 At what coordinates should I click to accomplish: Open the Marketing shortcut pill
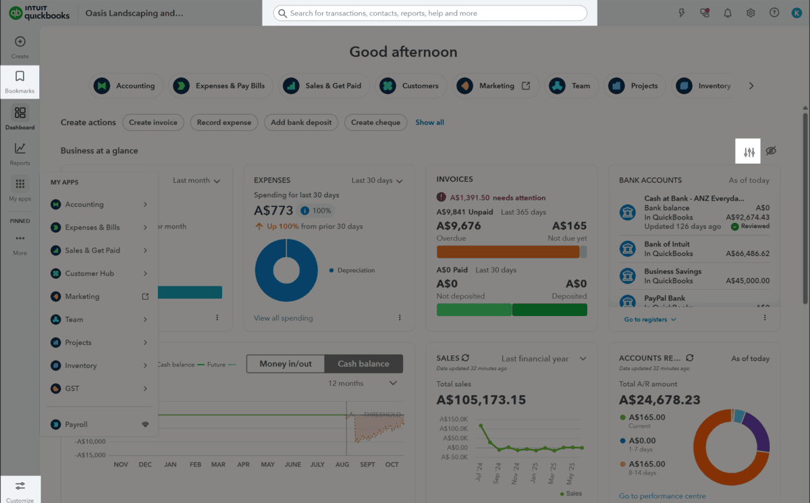coord(495,86)
